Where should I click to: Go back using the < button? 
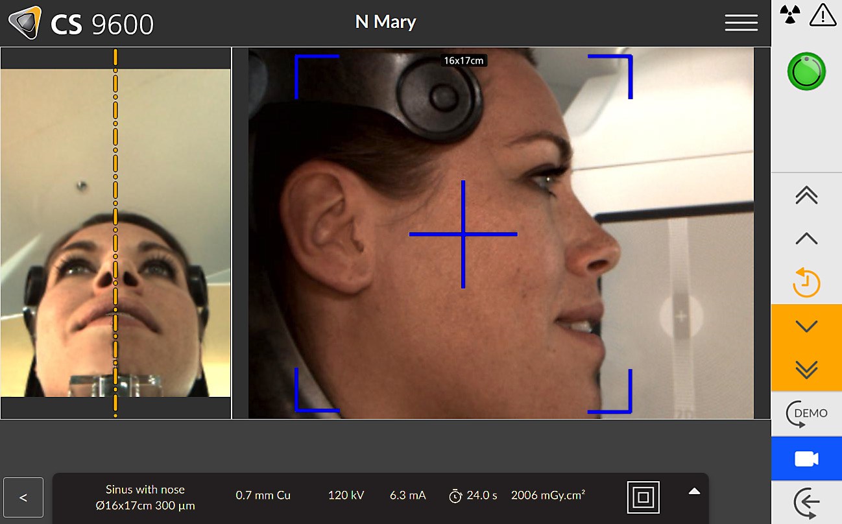[x=23, y=498]
